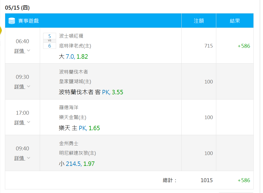
Task: Click bet line 樂天 主 PK, 1.65
Action: coord(79,128)
